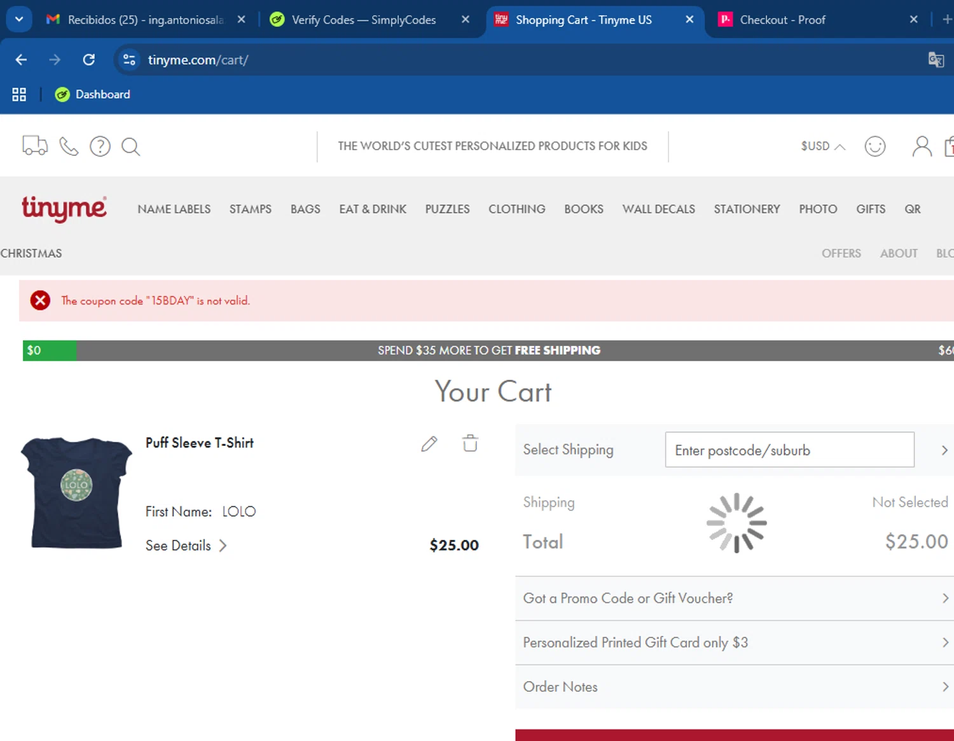Go to the ABOUT page
Image resolution: width=954 pixels, height=741 pixels.
point(899,253)
